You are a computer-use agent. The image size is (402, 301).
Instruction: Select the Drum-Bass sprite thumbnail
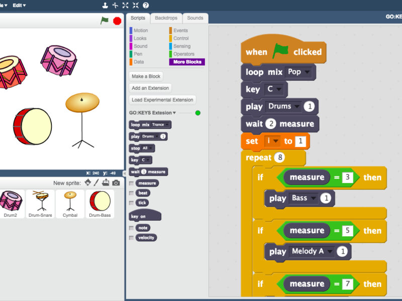tap(99, 204)
